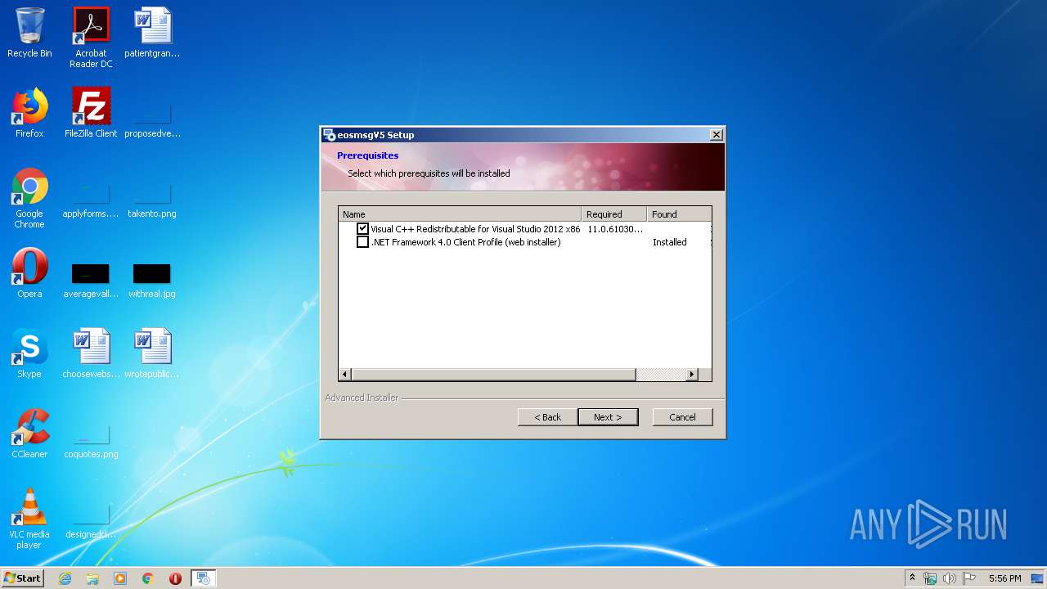The height and width of the screenshot is (589, 1047).
Task: Launch Google Chrome desktop shortcut
Action: pos(29,198)
